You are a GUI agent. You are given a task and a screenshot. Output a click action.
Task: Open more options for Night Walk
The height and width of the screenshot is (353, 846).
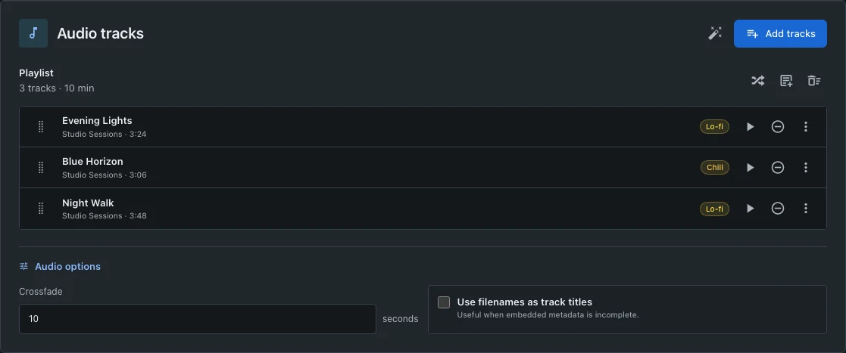pyautogui.click(x=806, y=209)
